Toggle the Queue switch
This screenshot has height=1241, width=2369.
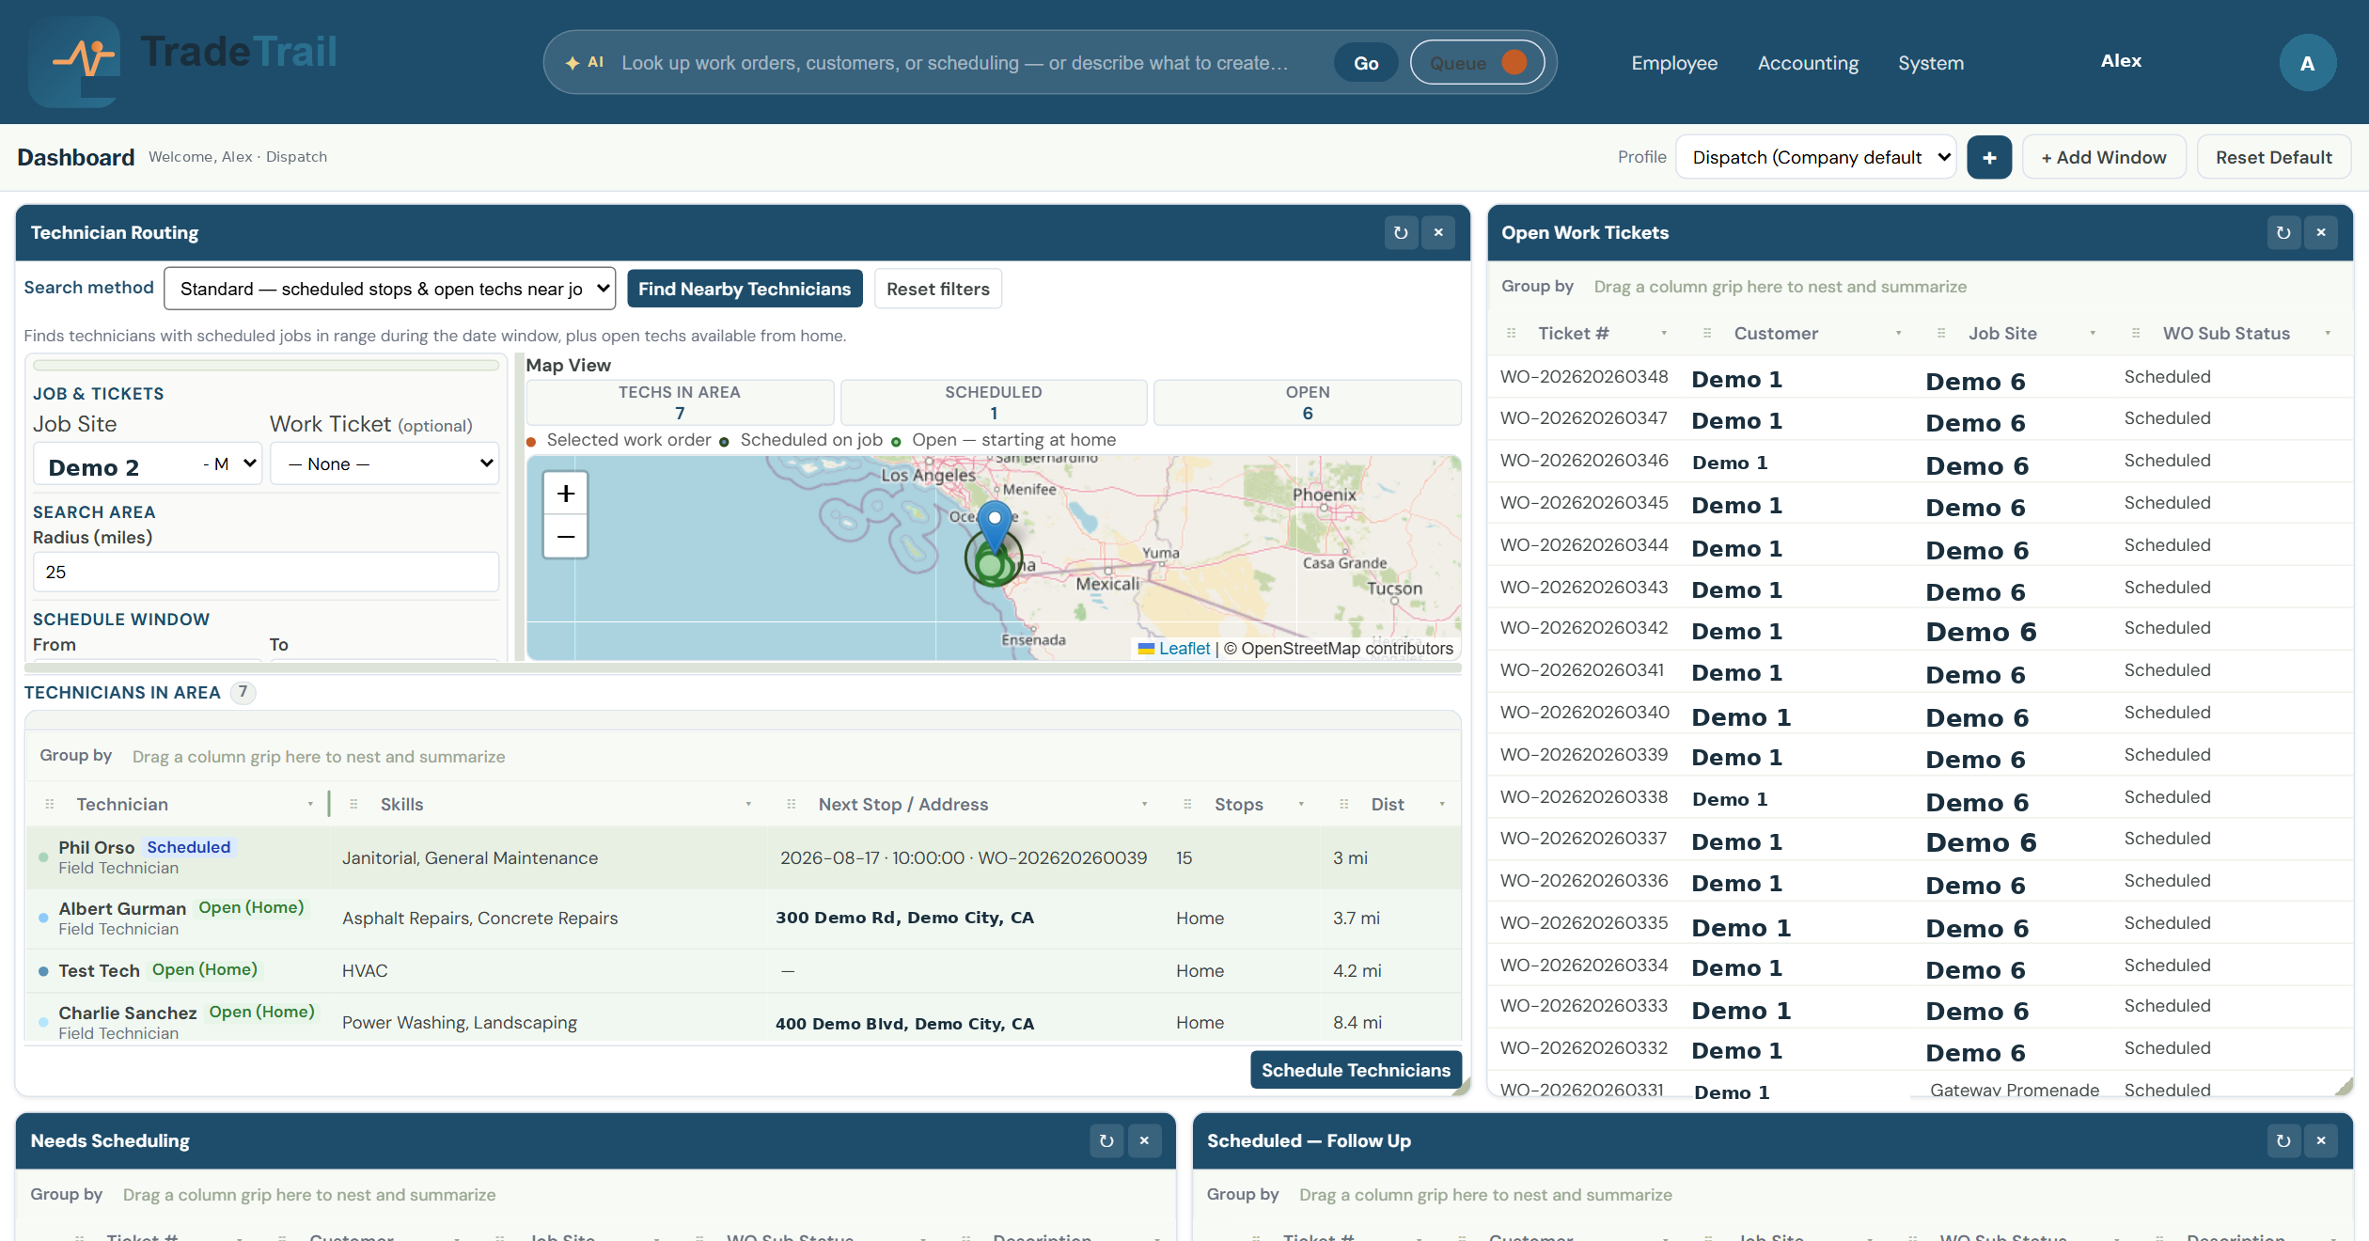[1478, 63]
